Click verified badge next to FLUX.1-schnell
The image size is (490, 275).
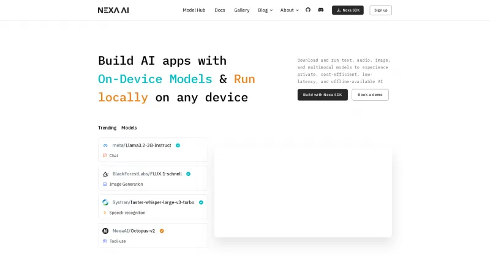tap(189, 174)
